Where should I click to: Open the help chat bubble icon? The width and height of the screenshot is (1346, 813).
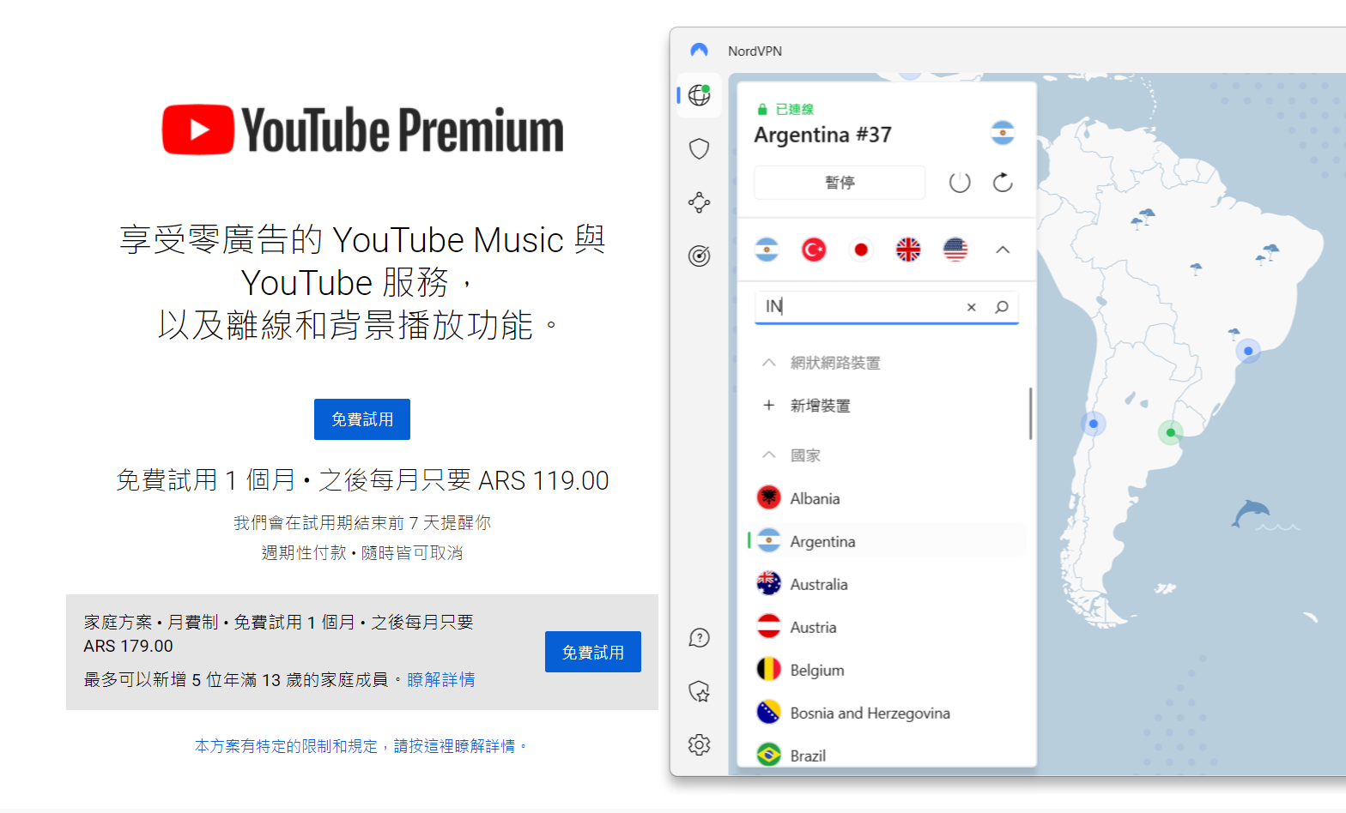point(699,638)
